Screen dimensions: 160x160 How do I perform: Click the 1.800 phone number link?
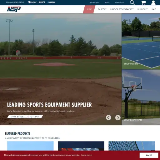(x=94, y=2)
